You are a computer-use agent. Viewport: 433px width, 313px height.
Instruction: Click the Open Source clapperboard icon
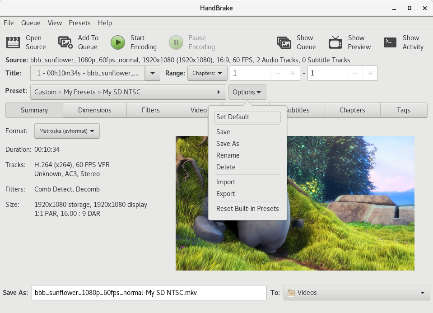(x=13, y=42)
